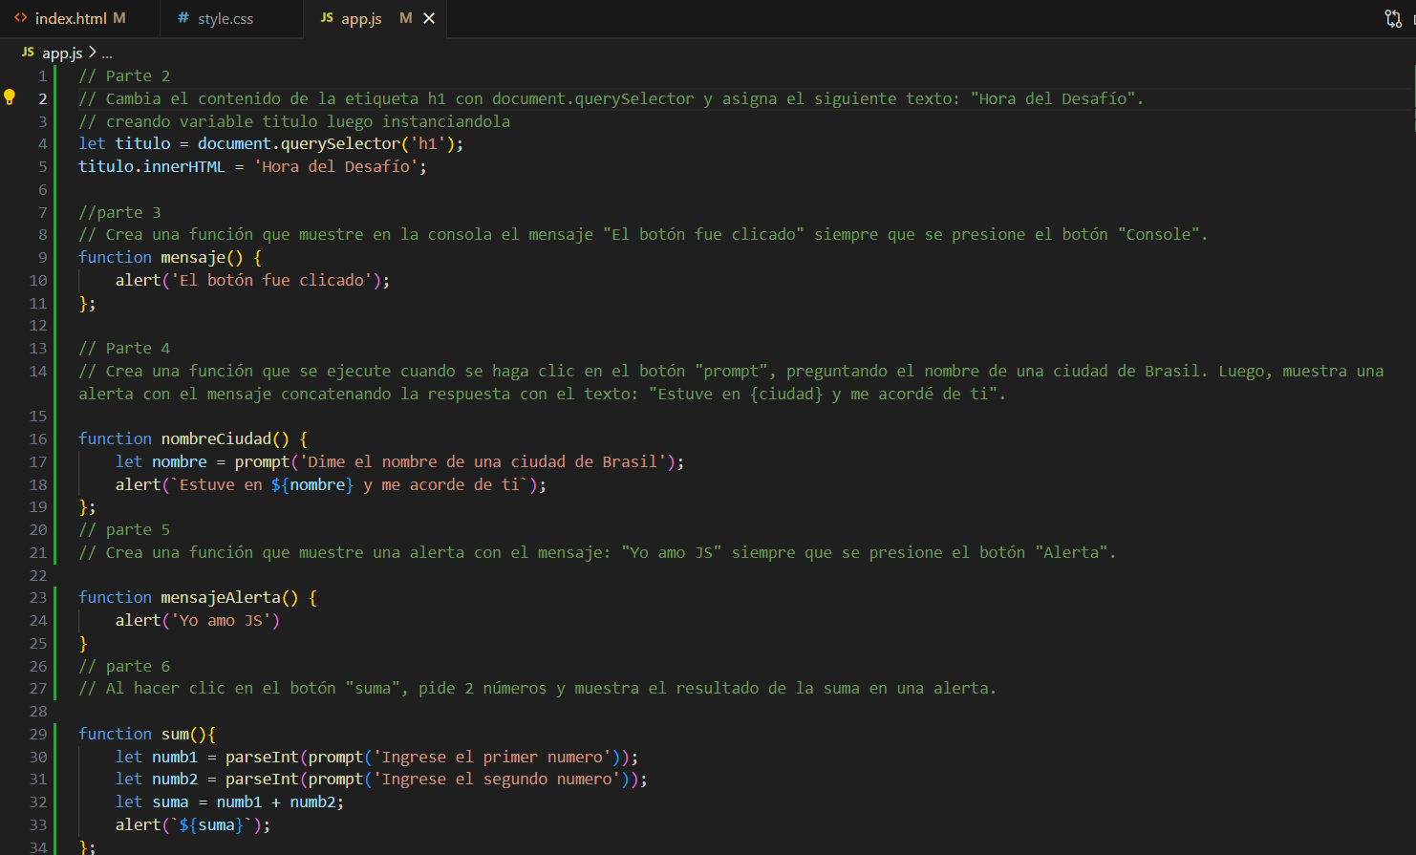
Task: Expand the breadcrumb chevron after app.js
Action: coord(93,53)
